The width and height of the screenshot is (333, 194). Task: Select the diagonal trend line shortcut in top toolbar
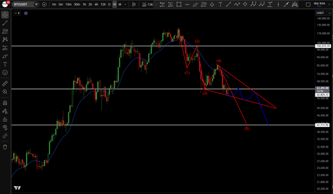[x=229, y=4]
